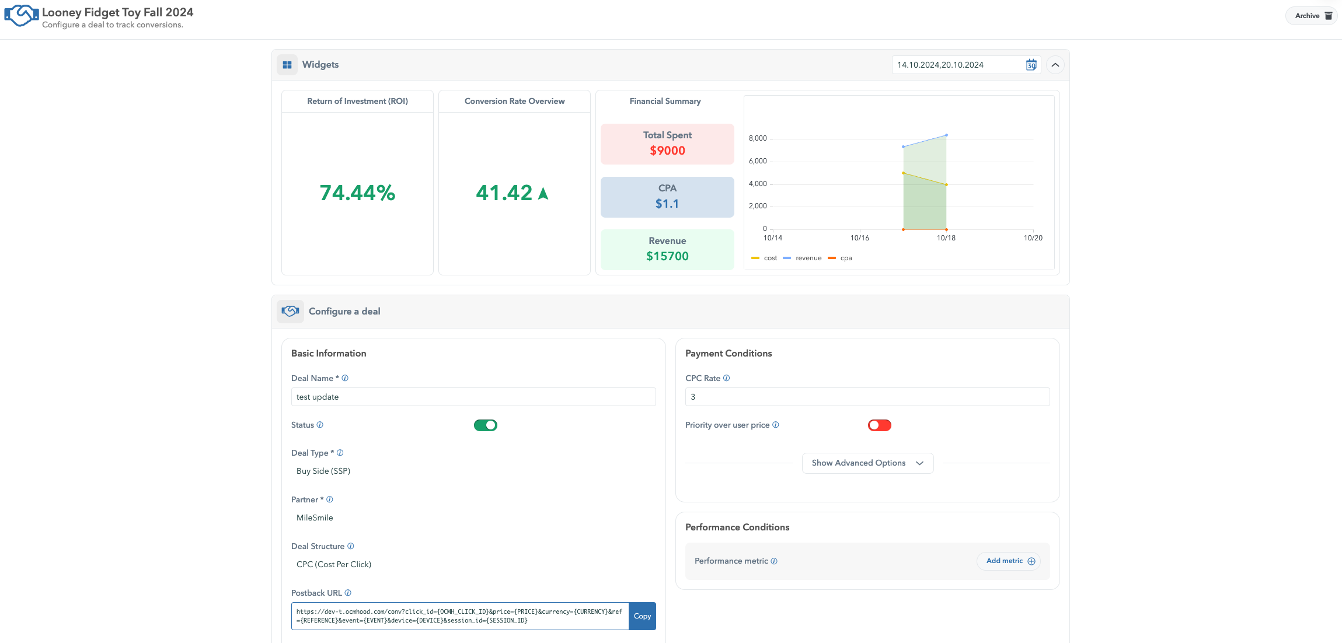
Task: Click the Total Spent $9000 card
Action: (667, 144)
